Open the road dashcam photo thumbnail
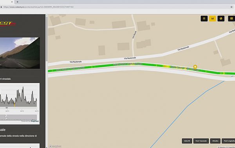This screenshot has height=148, width=235. pyautogui.click(x=20, y=53)
